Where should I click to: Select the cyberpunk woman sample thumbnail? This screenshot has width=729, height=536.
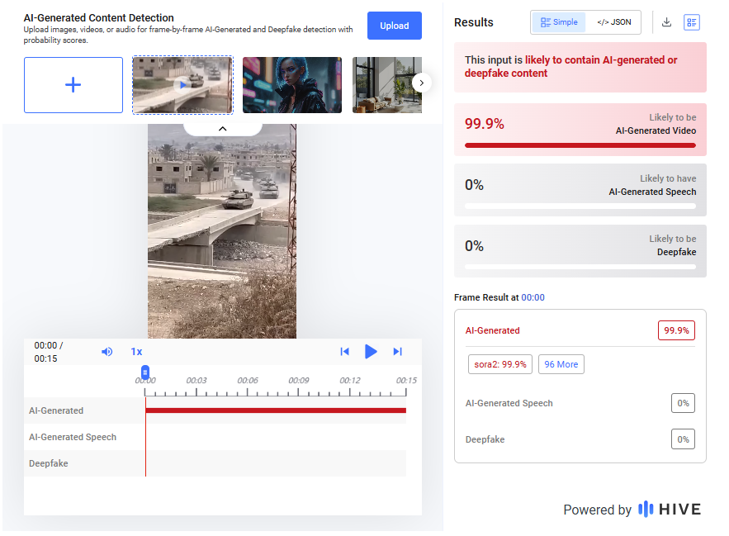[291, 85]
